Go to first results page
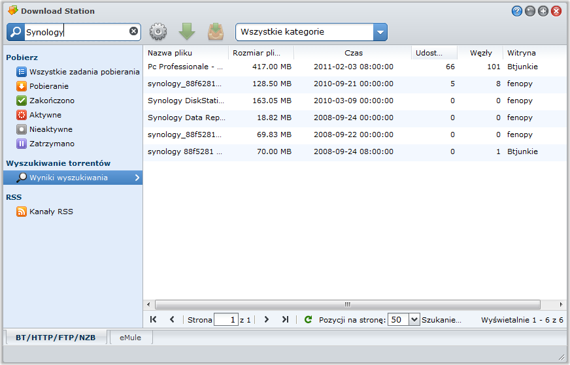Screen dimensions: 570x365 pyautogui.click(x=154, y=319)
